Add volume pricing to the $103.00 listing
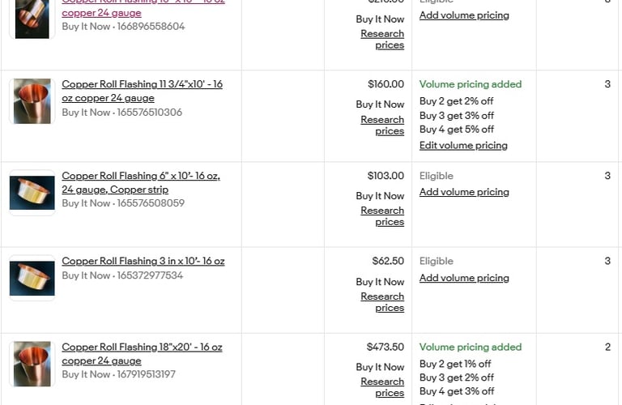The image size is (622, 405). 464,192
